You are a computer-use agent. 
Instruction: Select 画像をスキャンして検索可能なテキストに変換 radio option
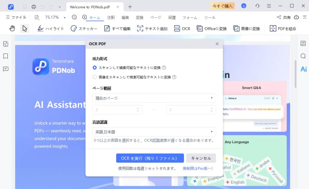pos(95,77)
